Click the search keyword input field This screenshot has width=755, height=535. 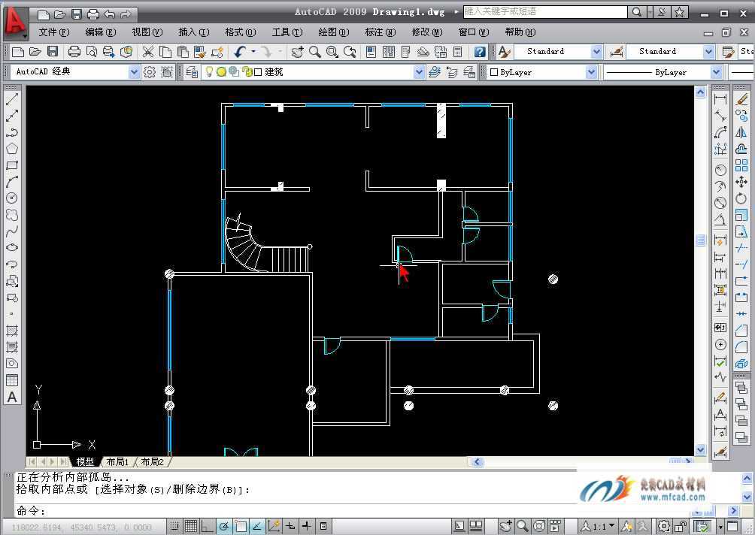pos(544,12)
